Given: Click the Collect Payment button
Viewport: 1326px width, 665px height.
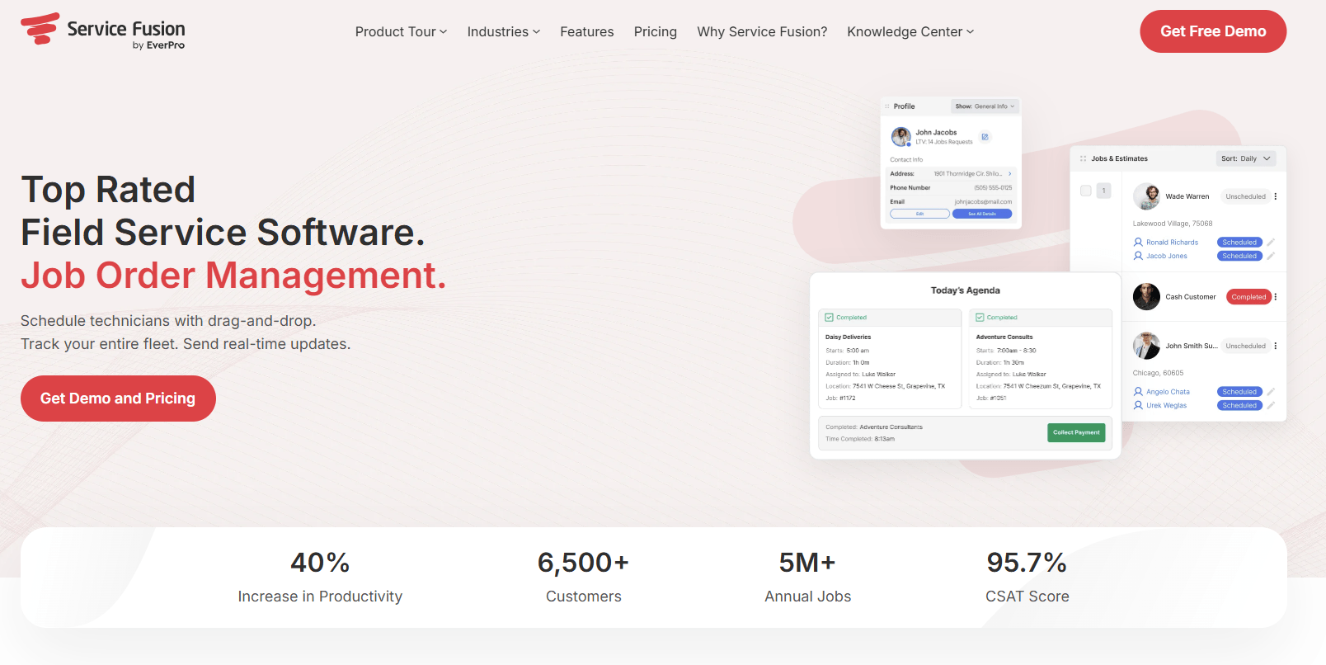Looking at the screenshot, I should [x=1076, y=432].
